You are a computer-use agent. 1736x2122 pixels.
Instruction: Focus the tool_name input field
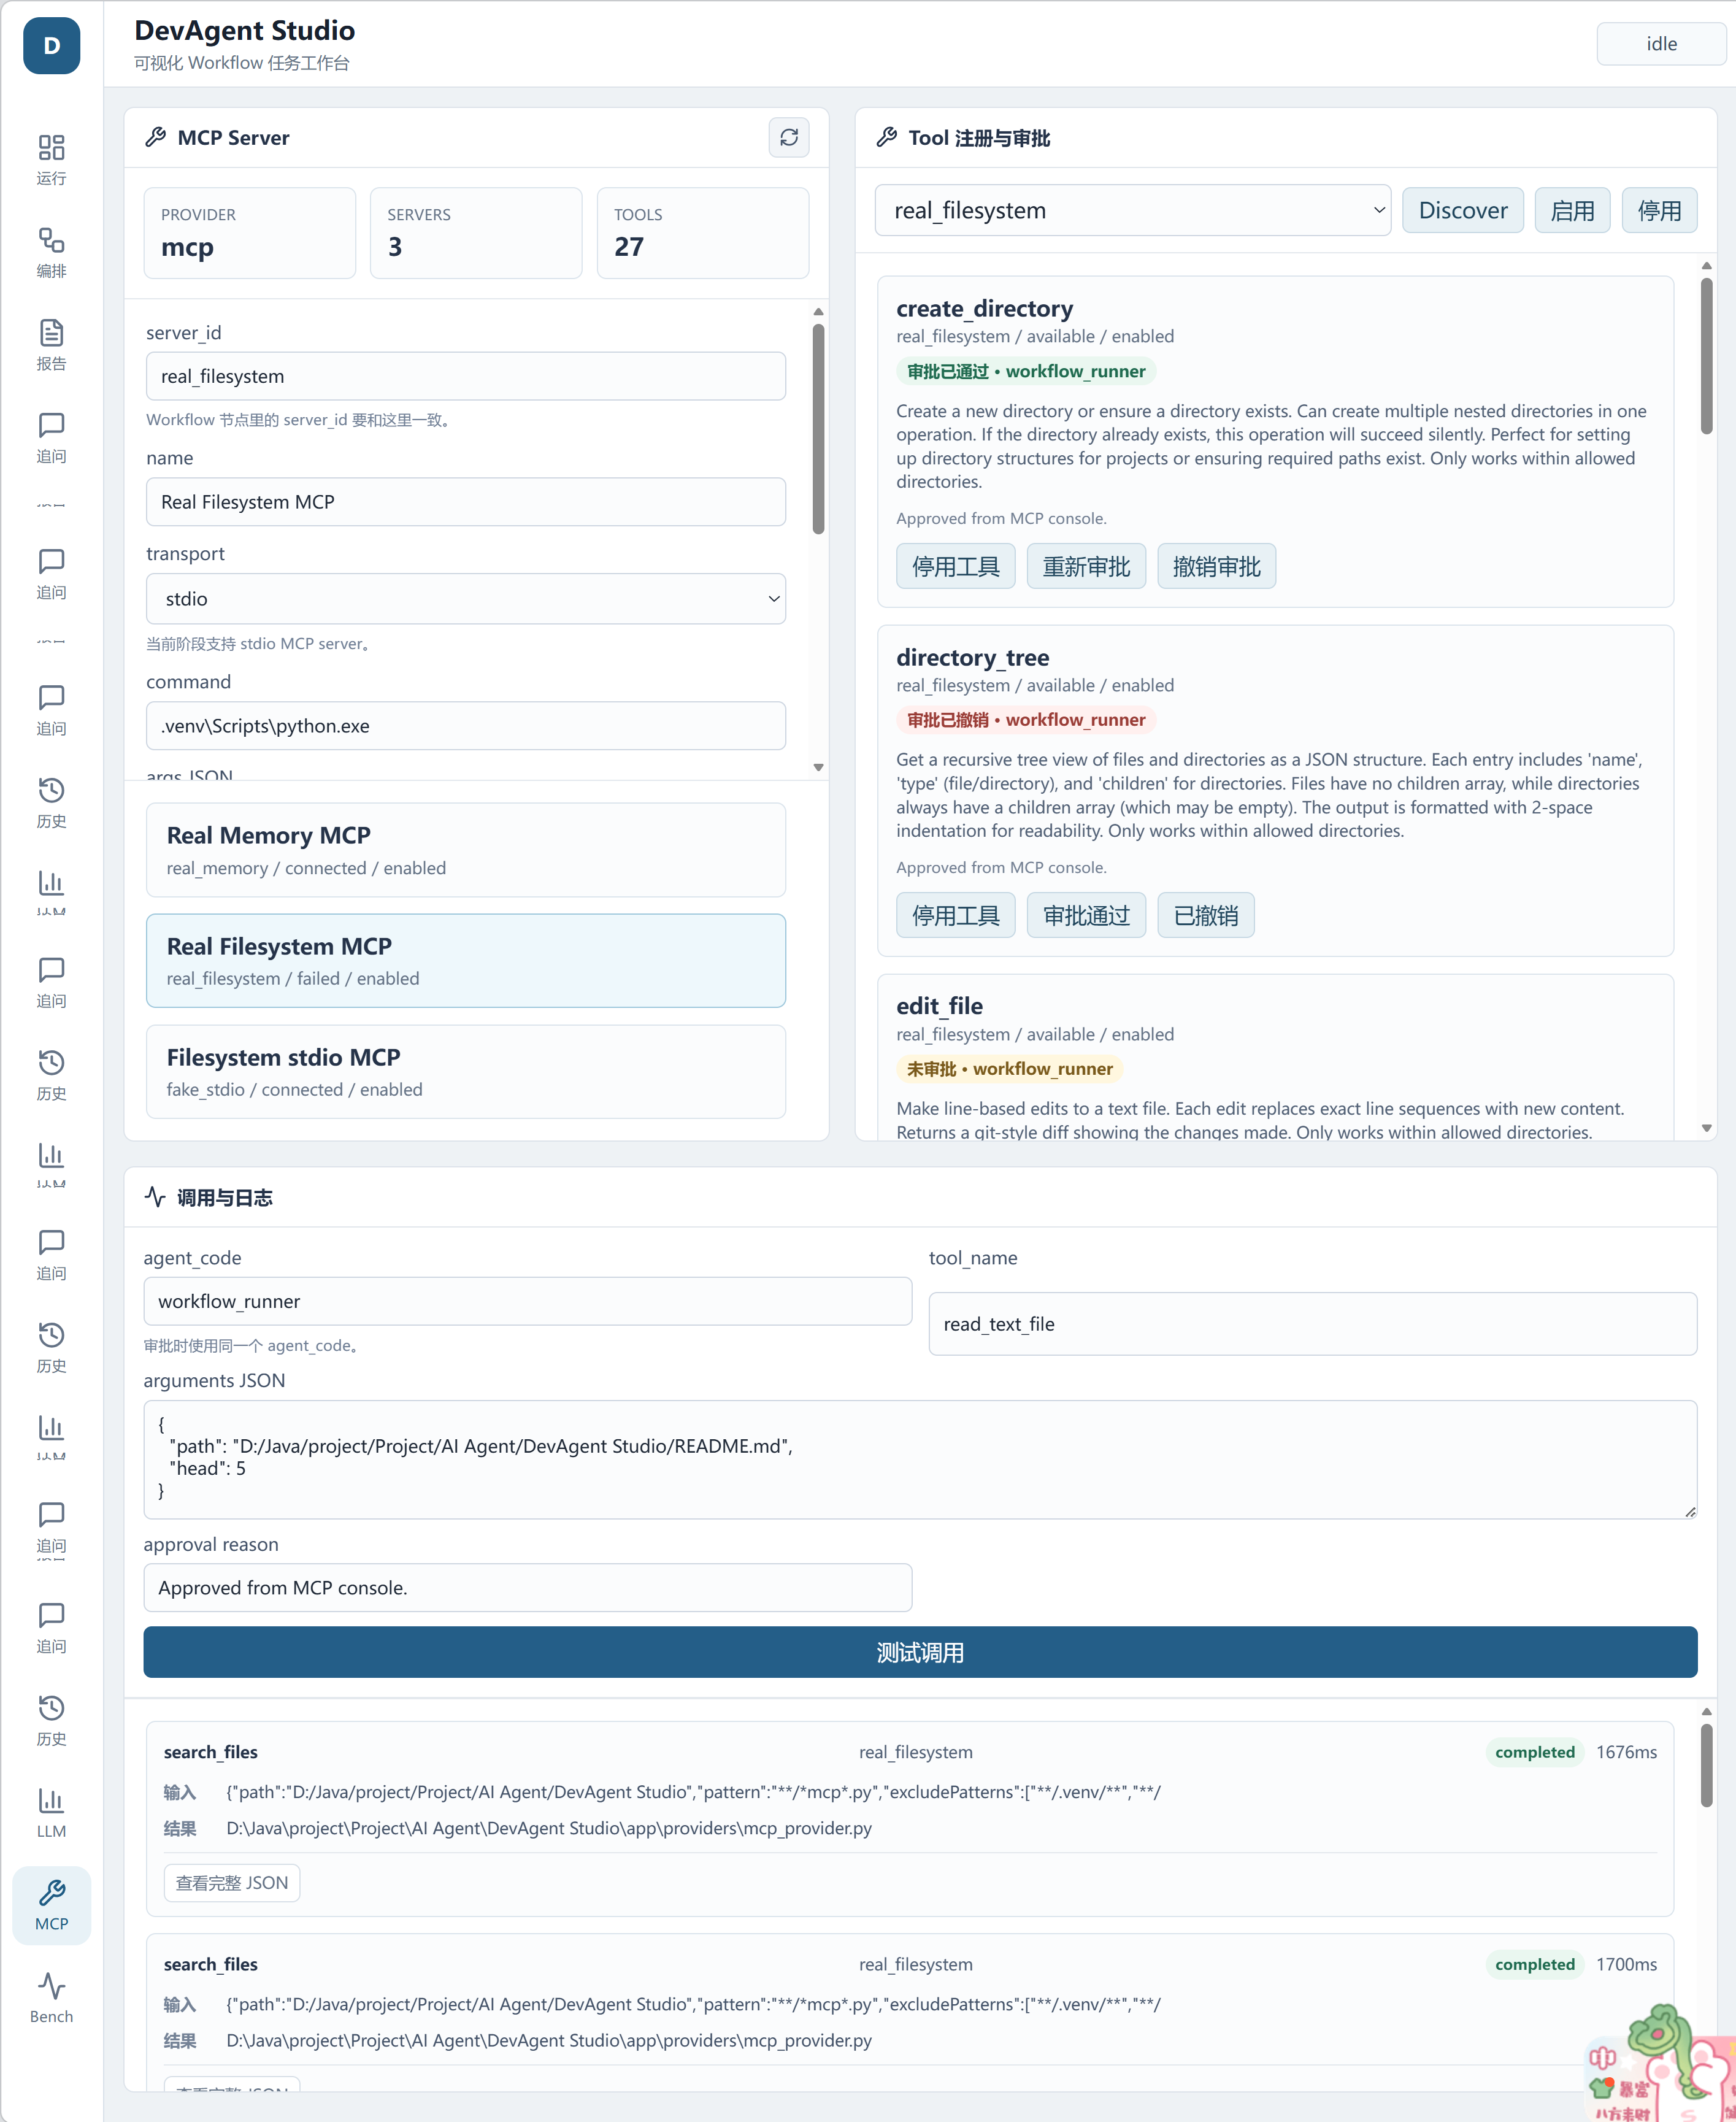pos(1312,1324)
